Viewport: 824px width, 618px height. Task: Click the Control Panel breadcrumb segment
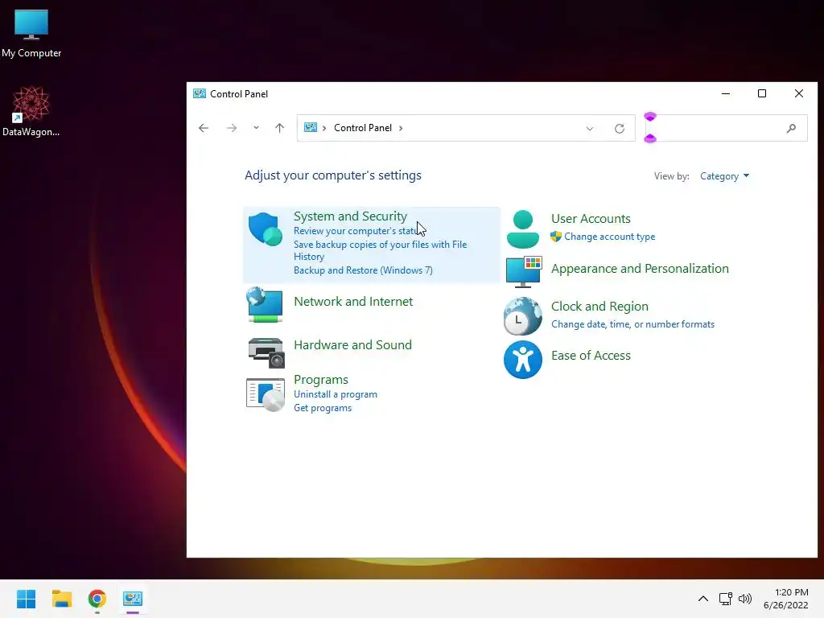click(x=363, y=128)
